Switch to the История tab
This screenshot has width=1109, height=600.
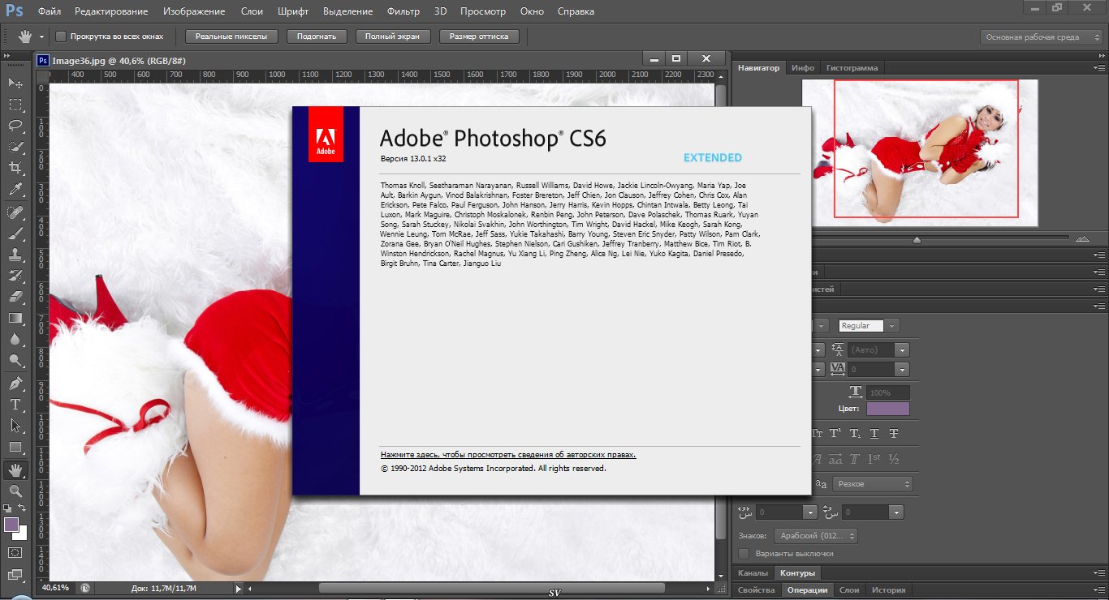click(x=888, y=589)
